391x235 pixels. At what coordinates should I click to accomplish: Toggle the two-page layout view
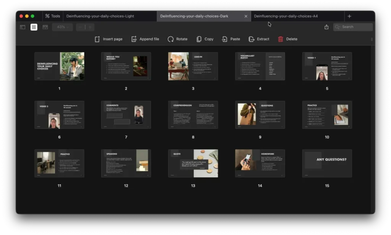(x=45, y=27)
